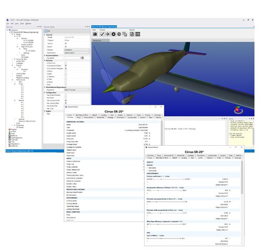Click the alphabetical sort icon in property panel
This screenshot has height=250, width=261.
49,31
